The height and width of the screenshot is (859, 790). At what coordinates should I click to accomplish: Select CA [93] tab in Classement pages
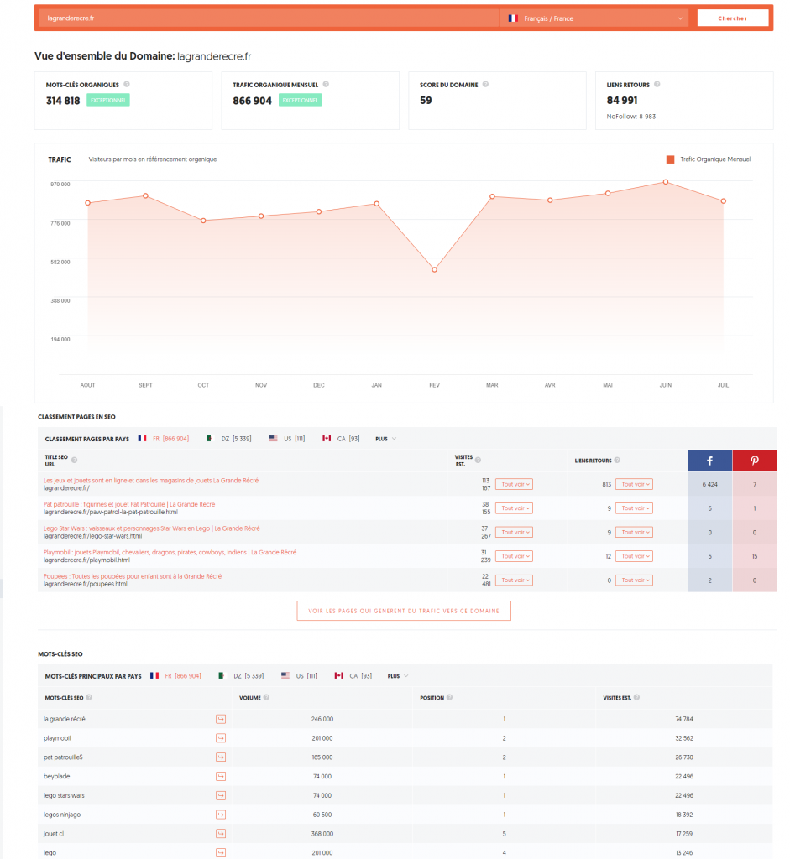(x=341, y=439)
